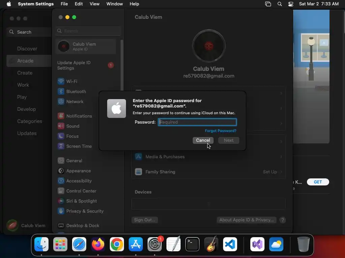Open General gear icon in sidebar
The image size is (345, 258).
[x=61, y=161]
